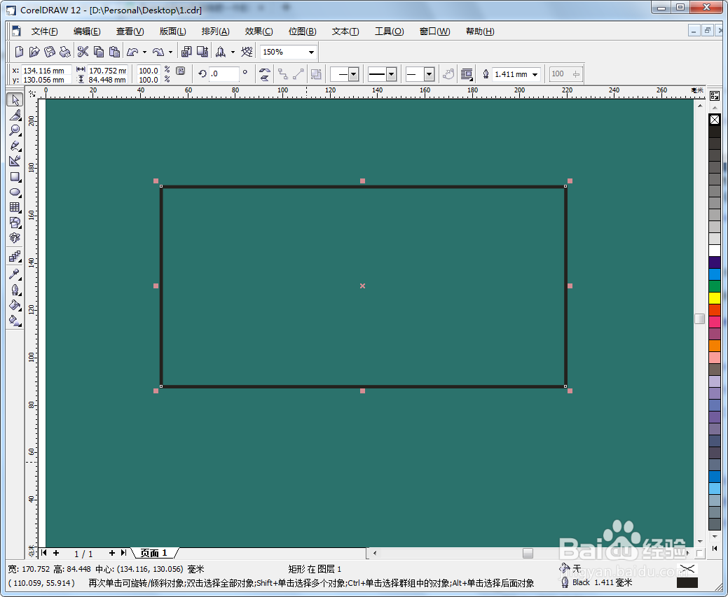The image size is (728, 597).
Task: Select the Zoom tool
Action: [x=15, y=130]
